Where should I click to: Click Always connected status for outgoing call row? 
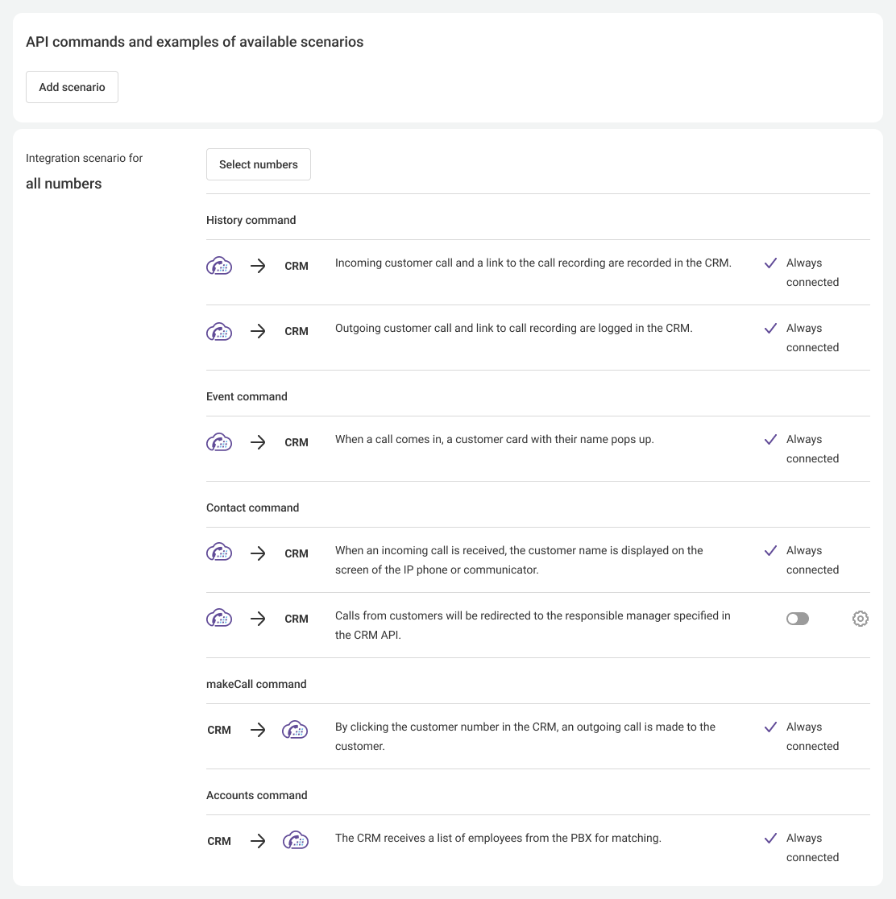812,338
